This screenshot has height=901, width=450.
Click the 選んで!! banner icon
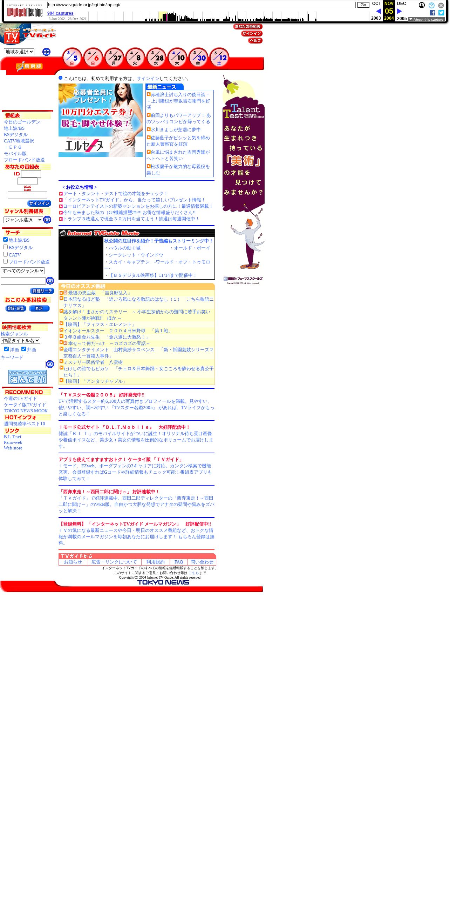tap(28, 377)
